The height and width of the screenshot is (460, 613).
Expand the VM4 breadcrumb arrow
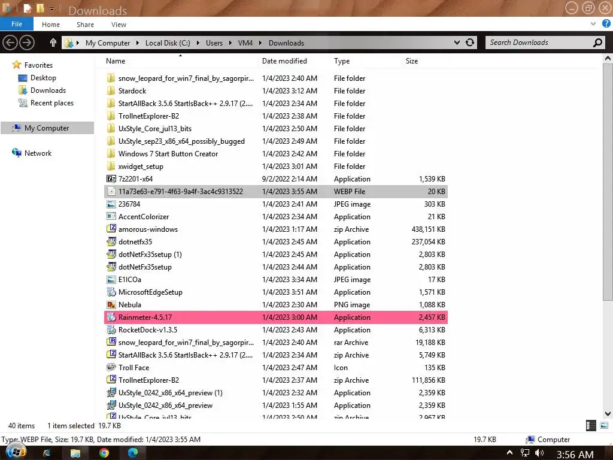260,43
